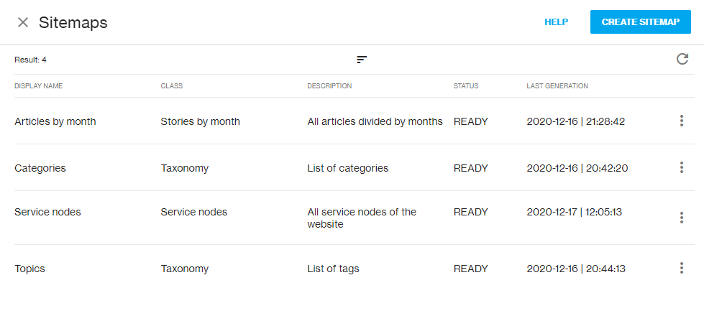Screen dimensions: 704x321
Task: Open more options for Topics row
Action: [x=681, y=268]
